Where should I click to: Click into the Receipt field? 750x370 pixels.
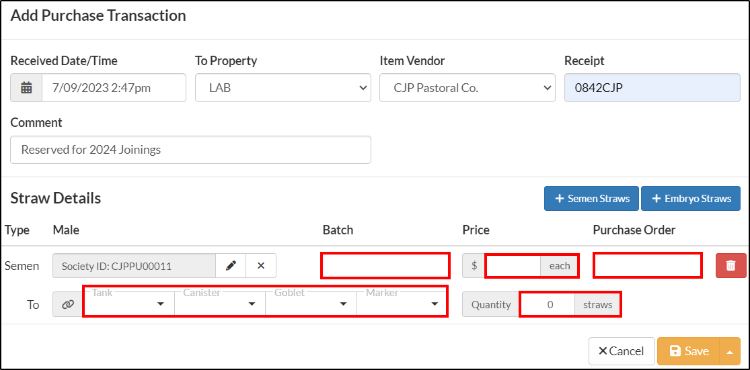pos(652,88)
